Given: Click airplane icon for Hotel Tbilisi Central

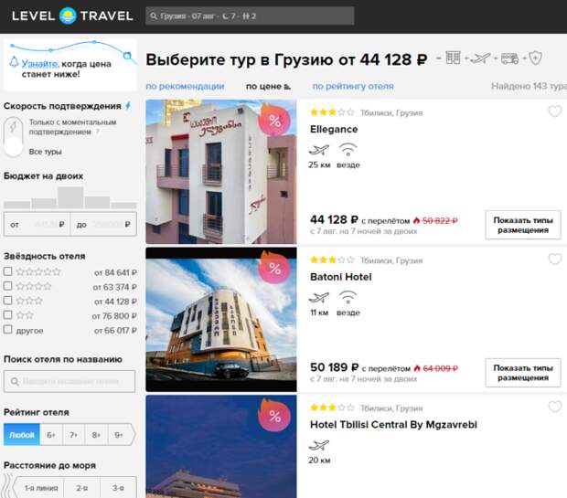Looking at the screenshot, I should click(x=319, y=445).
